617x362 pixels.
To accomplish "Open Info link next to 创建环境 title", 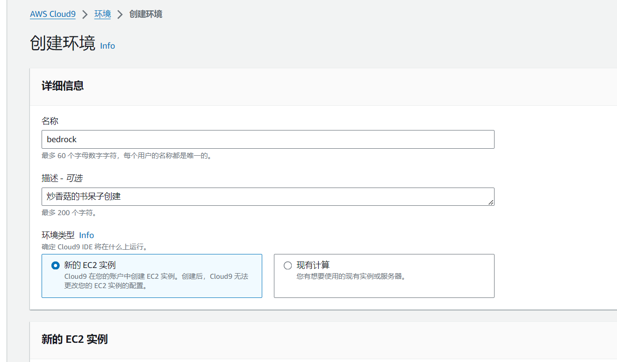I will click(108, 46).
